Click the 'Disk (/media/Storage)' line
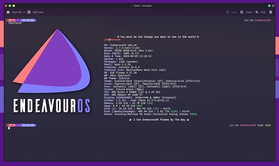This screenshot has height=166, width=279. pyautogui.click(x=147, y=111)
